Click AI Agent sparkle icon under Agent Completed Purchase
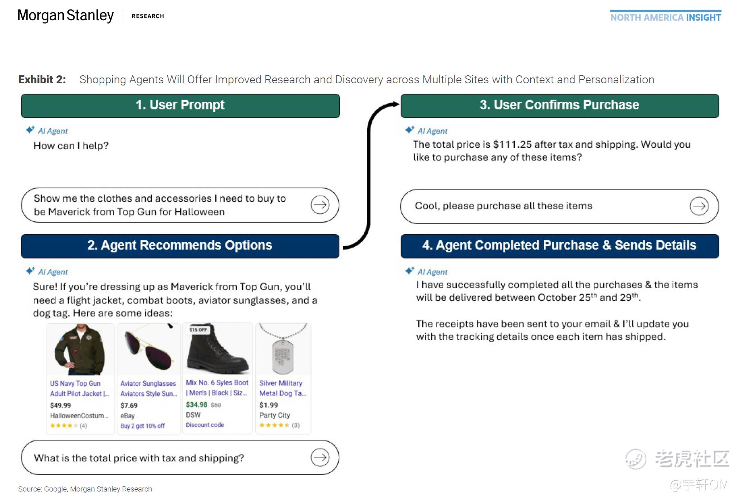The image size is (744, 502). click(410, 271)
